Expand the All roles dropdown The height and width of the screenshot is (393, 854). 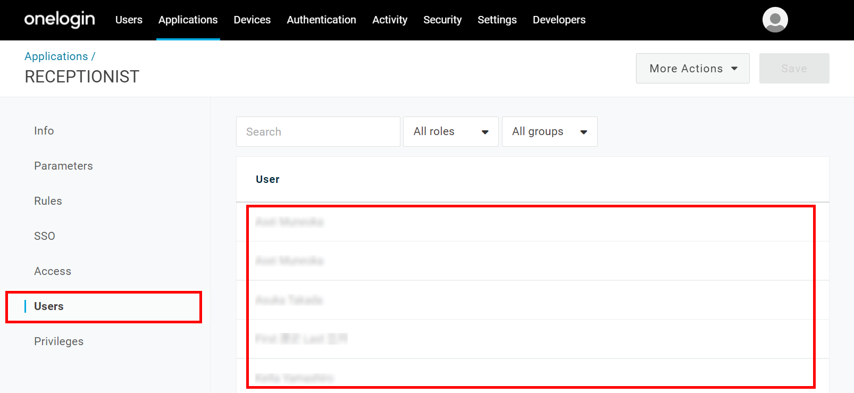(451, 131)
